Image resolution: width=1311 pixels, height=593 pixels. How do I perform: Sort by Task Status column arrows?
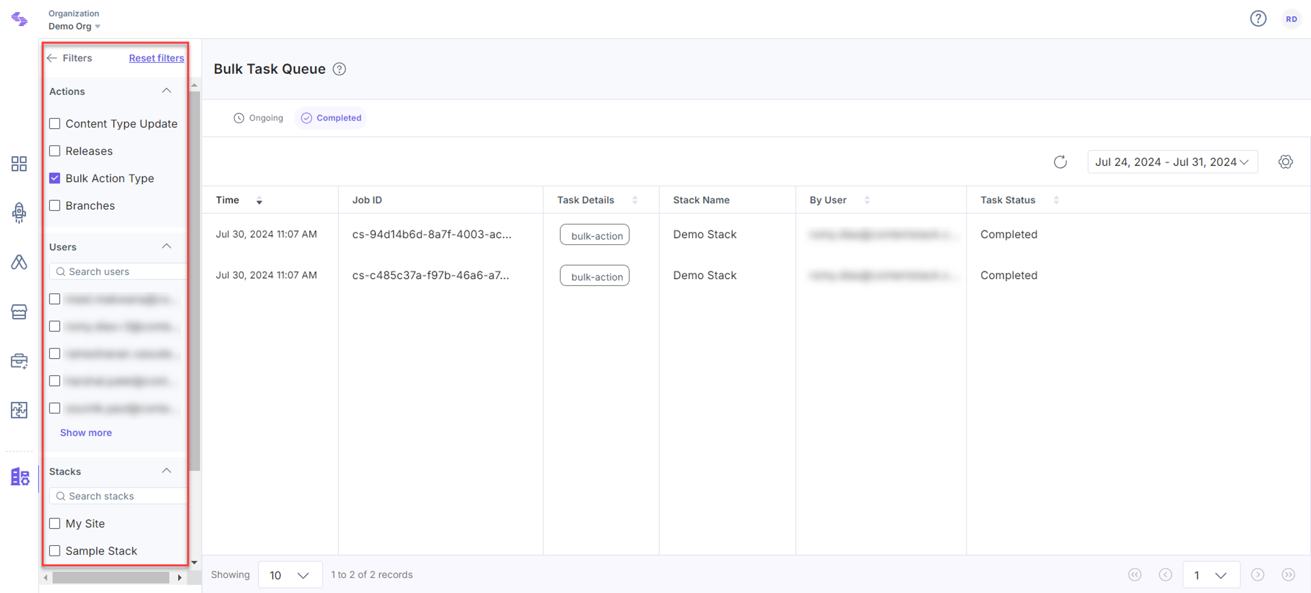(x=1057, y=200)
